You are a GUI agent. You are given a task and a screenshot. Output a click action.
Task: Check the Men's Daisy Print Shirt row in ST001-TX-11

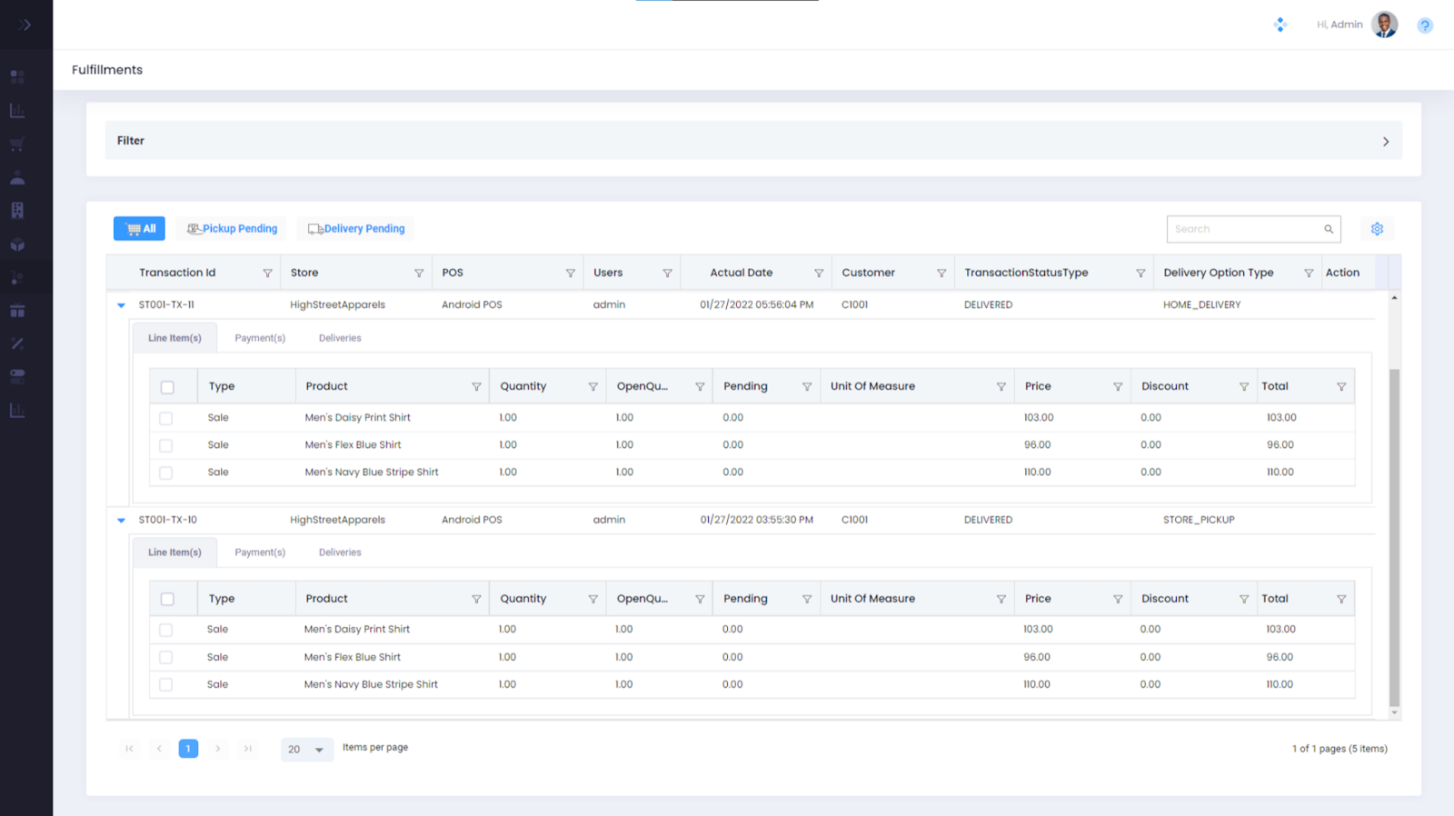point(165,419)
